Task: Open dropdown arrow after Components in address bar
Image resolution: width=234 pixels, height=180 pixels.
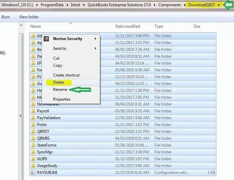Action: tap(184, 5)
